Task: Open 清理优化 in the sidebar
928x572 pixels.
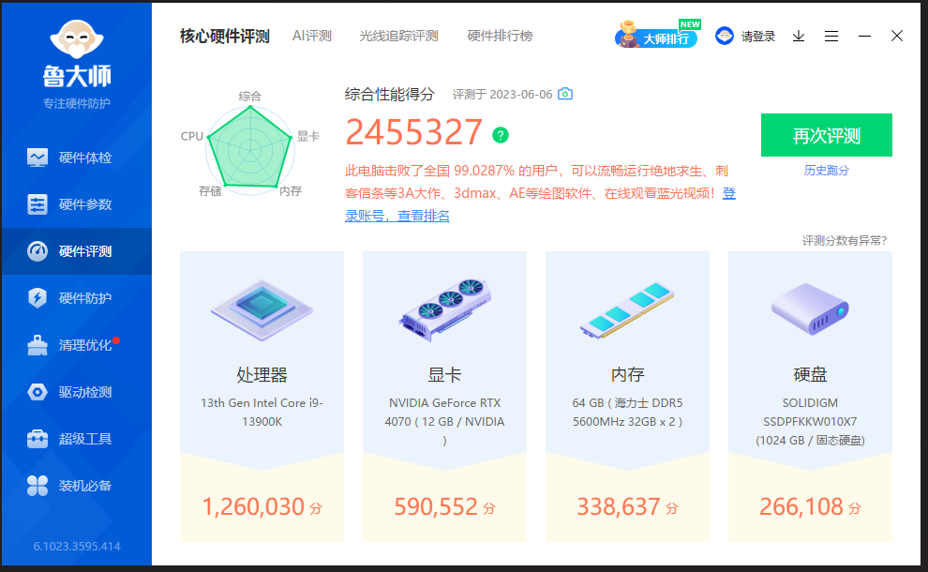Action: tap(76, 345)
